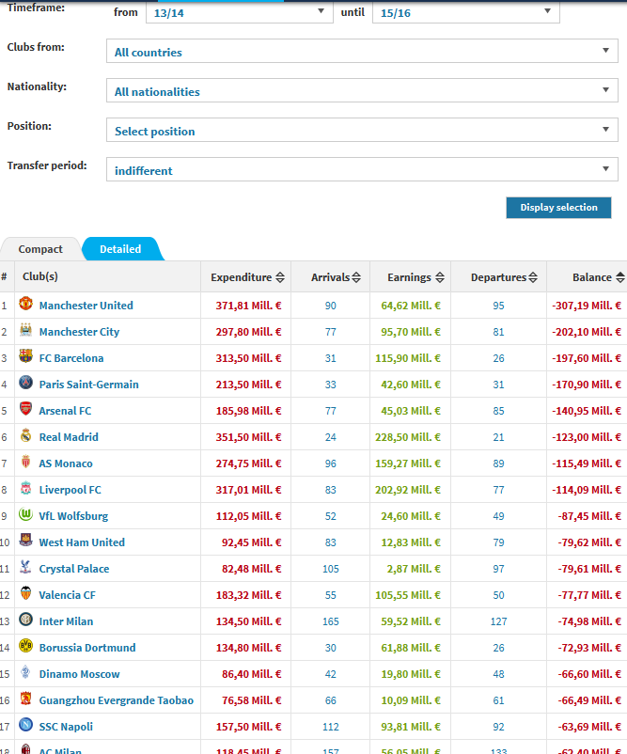
Task: Click Manchester United departures count 95
Action: (498, 306)
